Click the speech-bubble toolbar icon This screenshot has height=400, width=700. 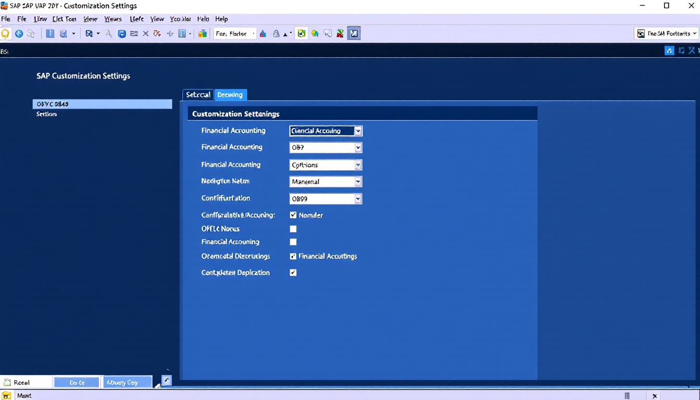click(x=328, y=34)
